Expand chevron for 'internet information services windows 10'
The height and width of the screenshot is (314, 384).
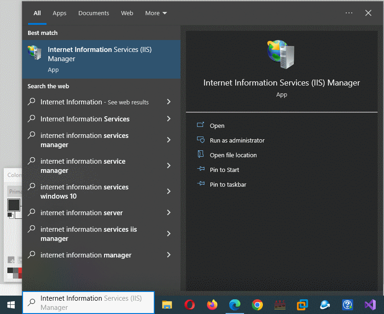(x=169, y=191)
